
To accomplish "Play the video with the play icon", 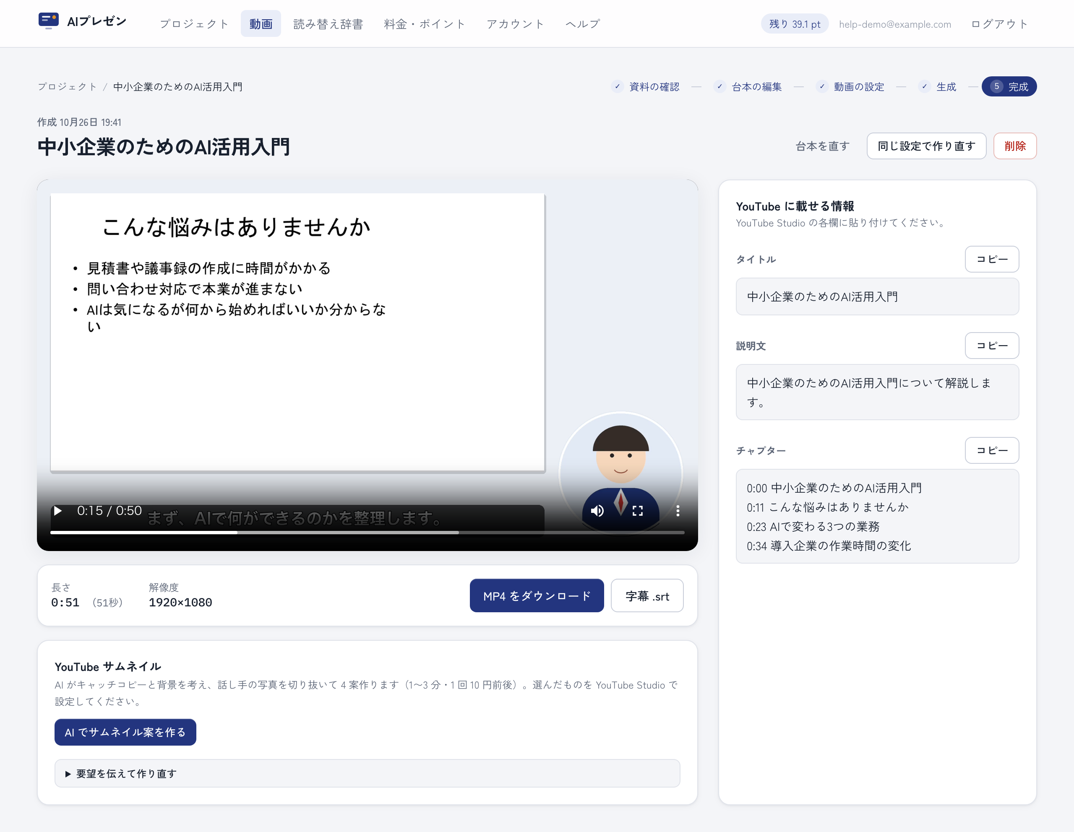I will 58,511.
